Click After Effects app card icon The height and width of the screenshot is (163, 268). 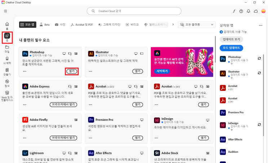tap(91, 153)
